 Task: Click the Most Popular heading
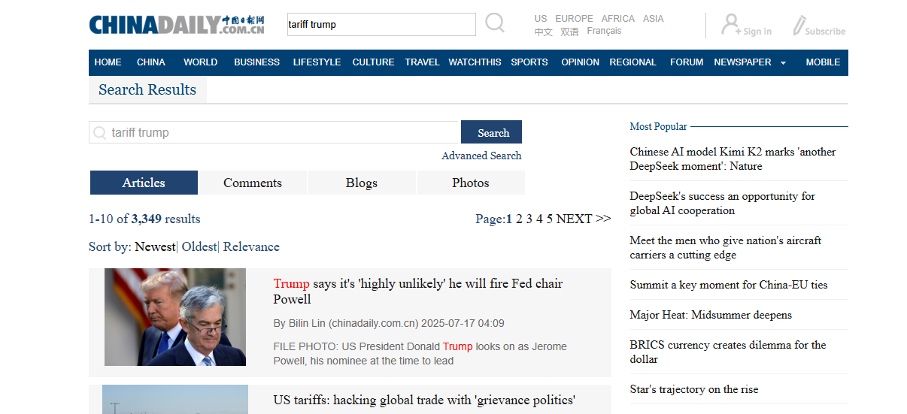pos(658,126)
